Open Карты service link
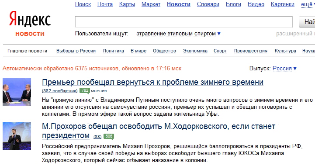 point(127,4)
